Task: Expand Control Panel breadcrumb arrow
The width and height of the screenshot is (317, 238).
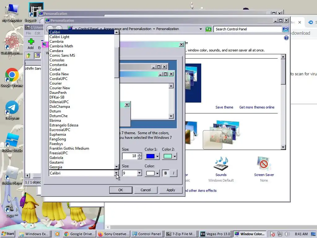Action: click(x=101, y=29)
